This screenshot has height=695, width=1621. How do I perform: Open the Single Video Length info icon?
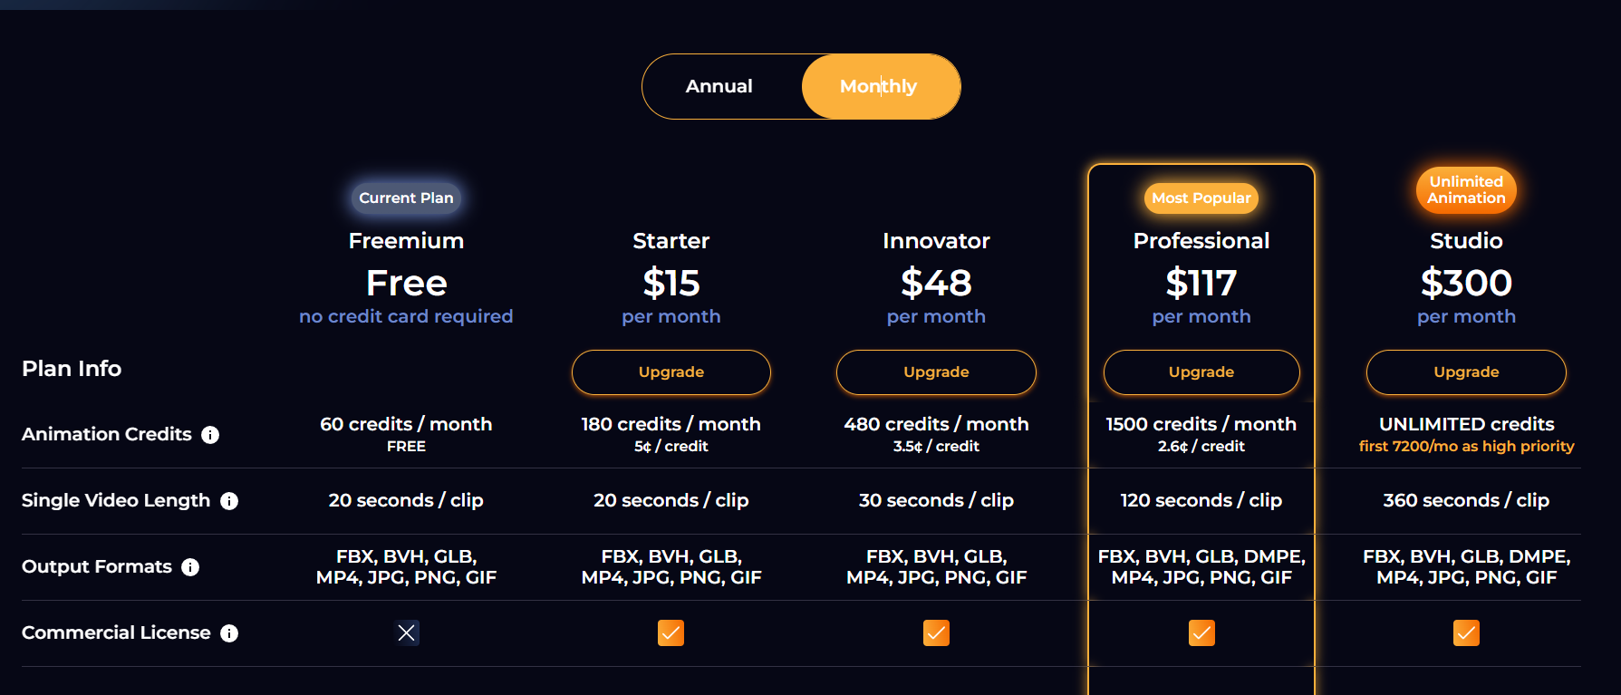coord(229,501)
